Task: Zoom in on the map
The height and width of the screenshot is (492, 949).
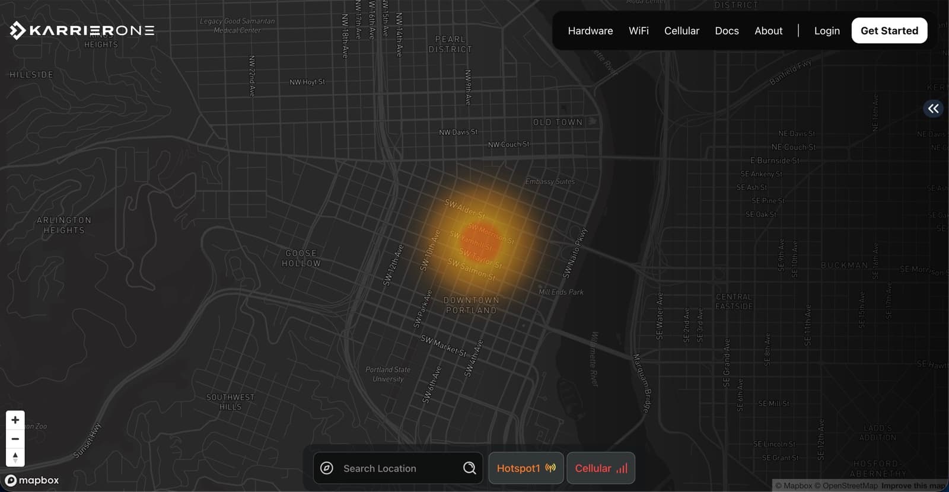Action: (15, 420)
